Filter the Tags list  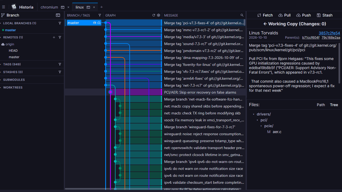pyautogui.click(x=60, y=64)
